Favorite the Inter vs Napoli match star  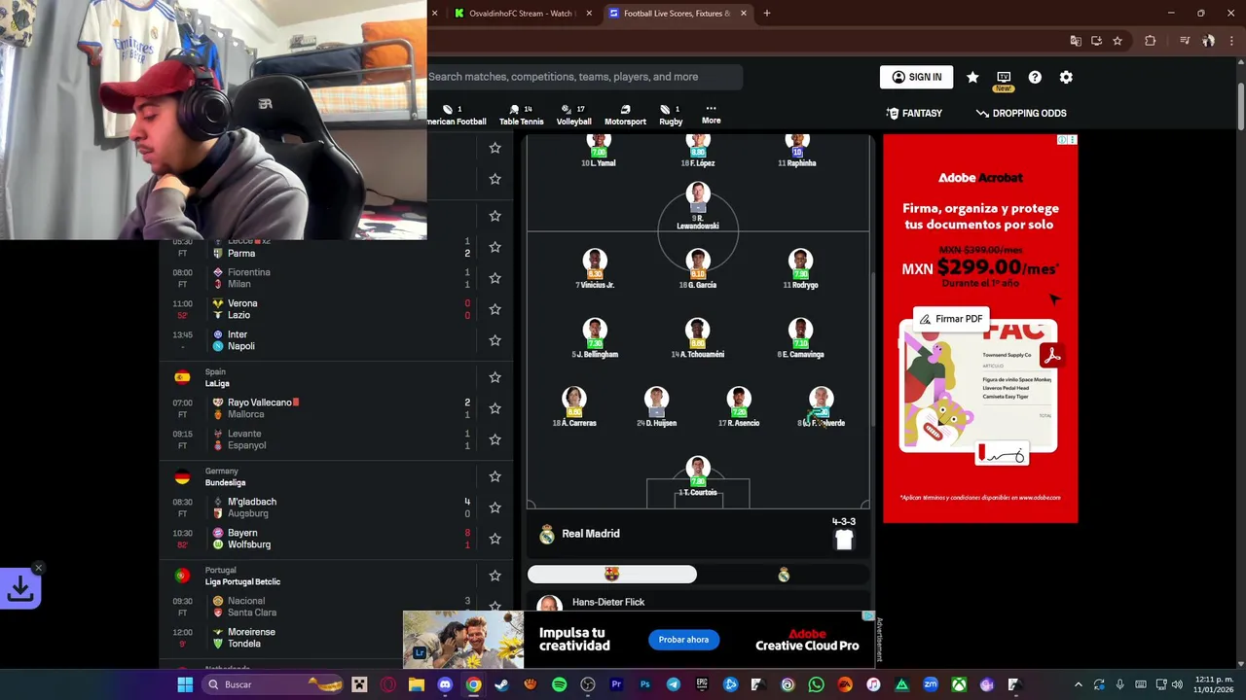click(x=495, y=340)
